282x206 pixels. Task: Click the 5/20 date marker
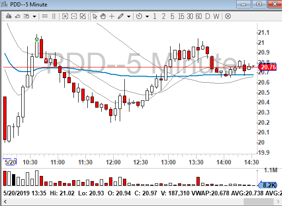(x=10, y=162)
